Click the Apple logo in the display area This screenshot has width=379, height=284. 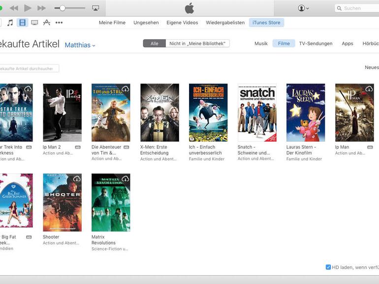point(189,8)
